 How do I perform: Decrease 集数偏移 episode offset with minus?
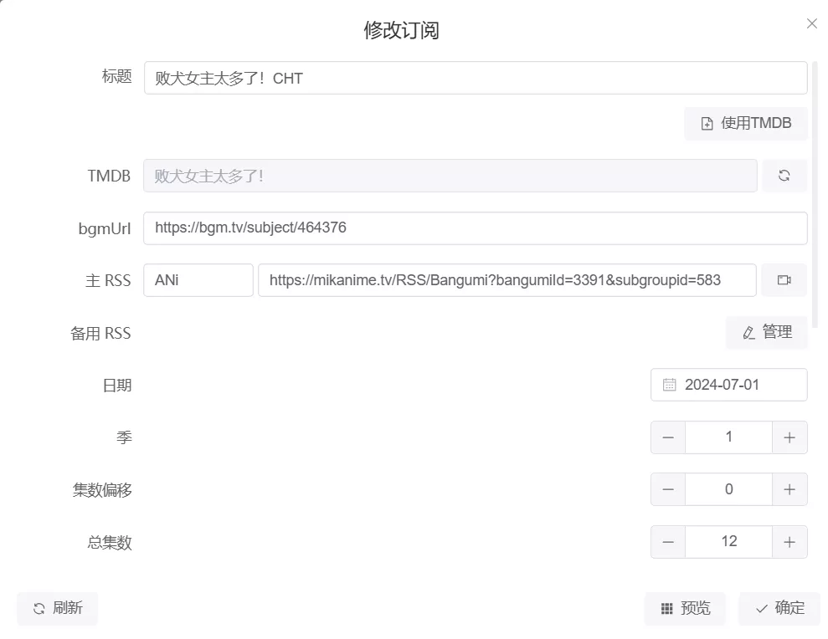tap(668, 489)
